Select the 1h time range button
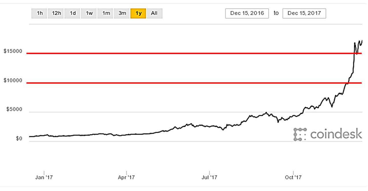368x191 pixels. [x=39, y=13]
